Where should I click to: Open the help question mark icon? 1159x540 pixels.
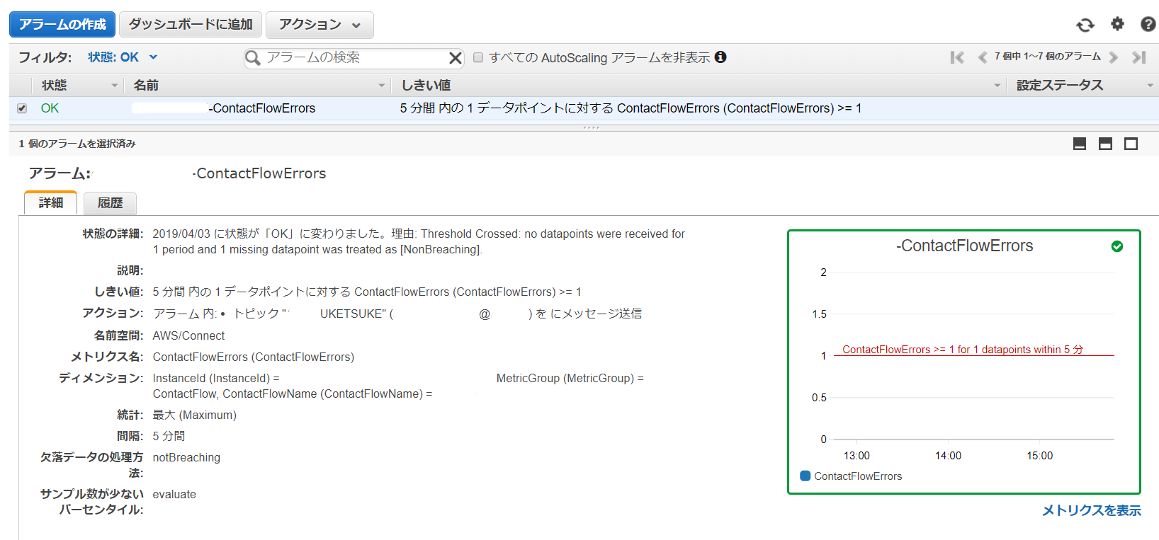point(1148,24)
